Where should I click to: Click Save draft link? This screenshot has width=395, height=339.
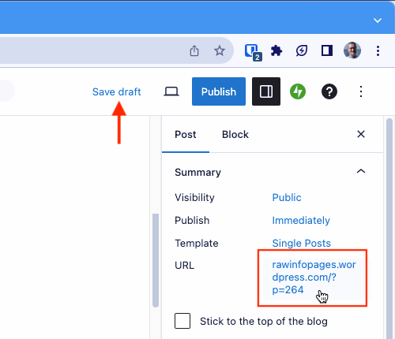116,91
